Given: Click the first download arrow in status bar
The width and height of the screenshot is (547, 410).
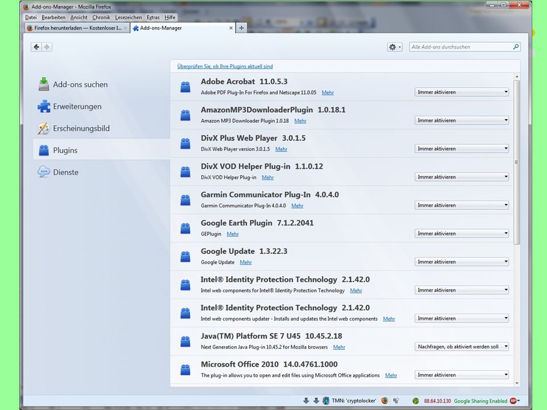Looking at the screenshot, I should pyautogui.click(x=306, y=400).
